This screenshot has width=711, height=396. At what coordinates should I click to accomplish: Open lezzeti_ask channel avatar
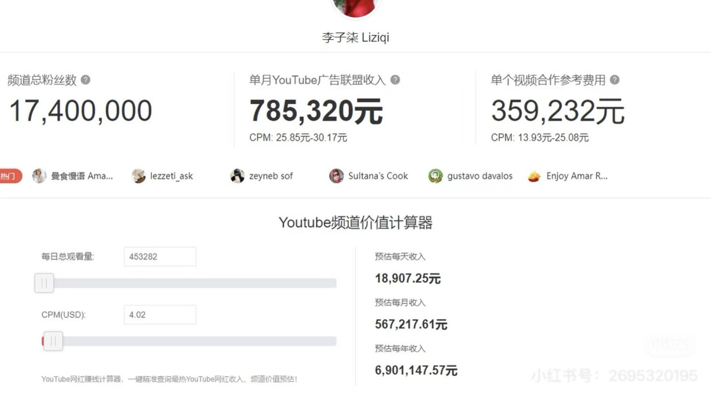(138, 176)
